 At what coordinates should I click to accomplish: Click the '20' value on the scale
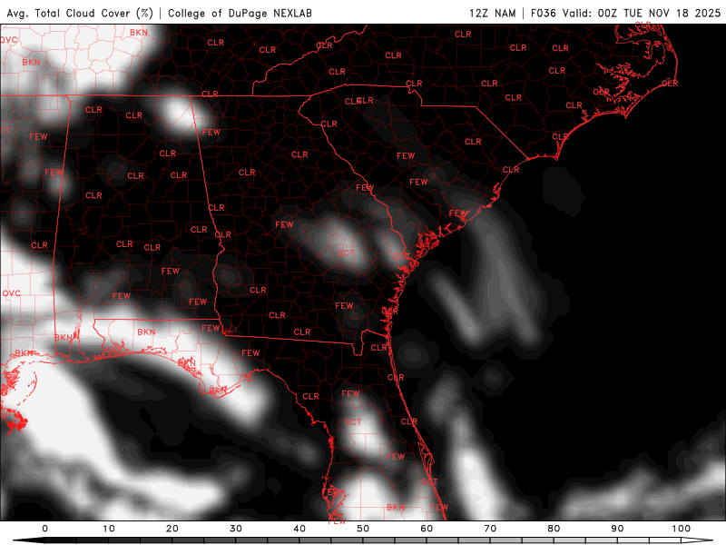[172, 529]
